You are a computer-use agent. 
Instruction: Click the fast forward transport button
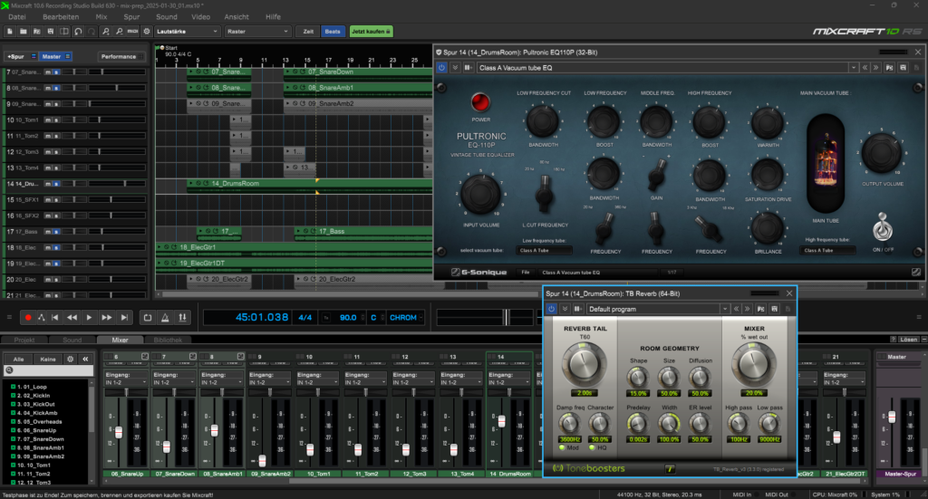[x=107, y=318]
